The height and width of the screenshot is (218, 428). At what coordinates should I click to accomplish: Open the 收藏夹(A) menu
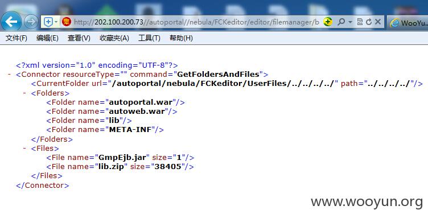(x=114, y=38)
